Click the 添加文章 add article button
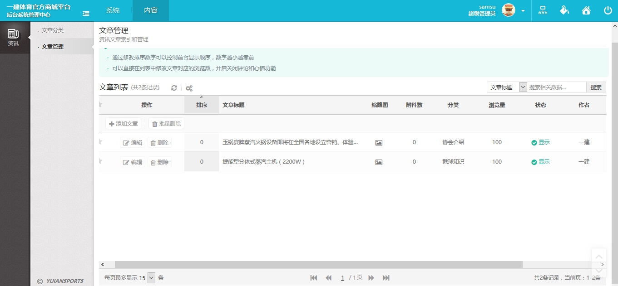 pos(123,123)
